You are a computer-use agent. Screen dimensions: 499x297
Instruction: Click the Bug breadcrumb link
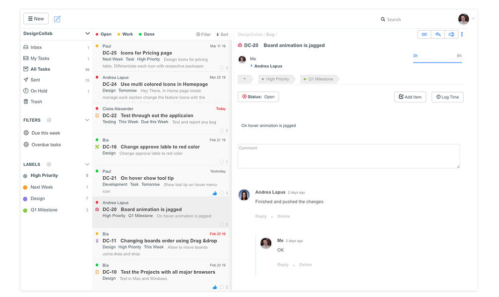(x=270, y=35)
